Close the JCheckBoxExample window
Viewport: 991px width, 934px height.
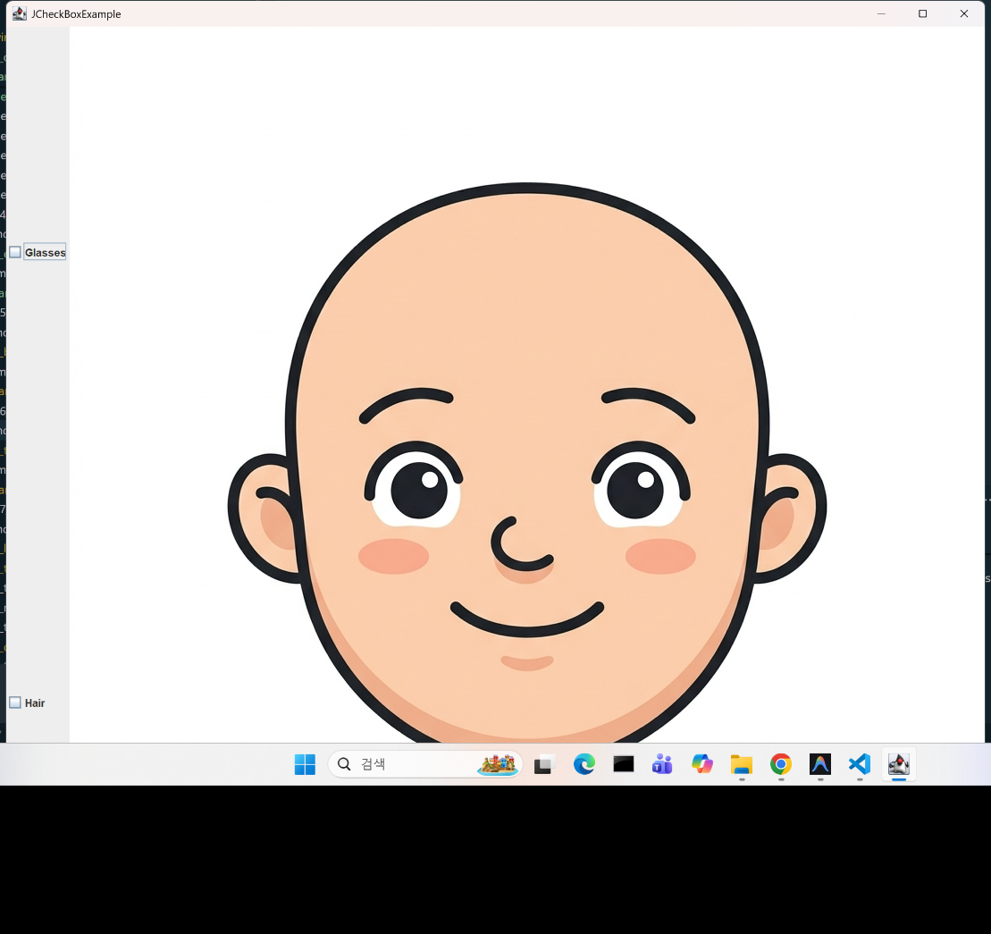(964, 14)
